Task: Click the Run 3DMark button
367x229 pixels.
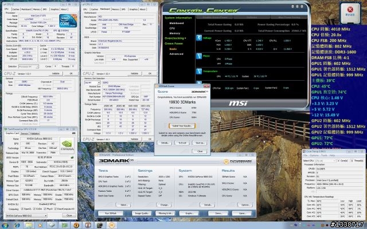Action: [111, 214]
